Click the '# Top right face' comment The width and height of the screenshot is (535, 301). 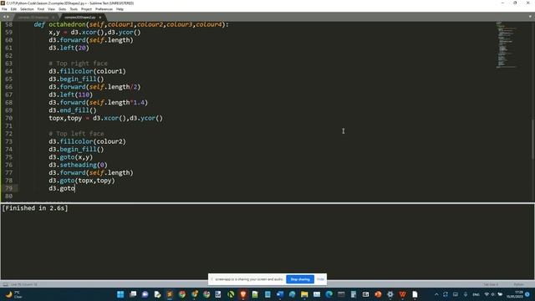[78, 64]
